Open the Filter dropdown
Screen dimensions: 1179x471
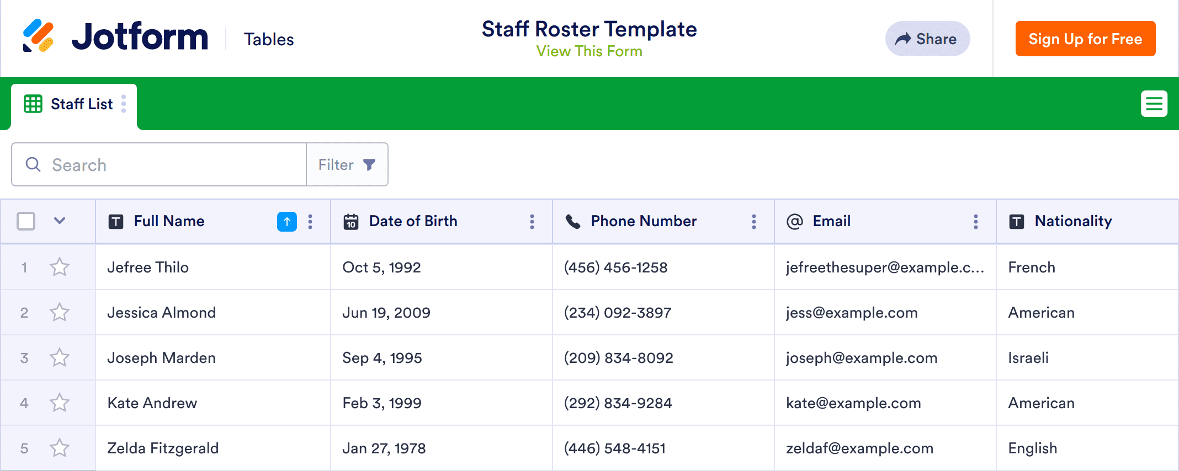click(347, 164)
